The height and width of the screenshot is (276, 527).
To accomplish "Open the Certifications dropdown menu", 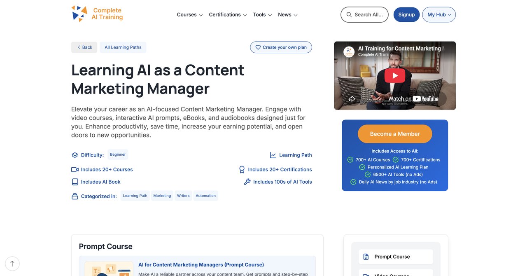I will click(x=228, y=14).
